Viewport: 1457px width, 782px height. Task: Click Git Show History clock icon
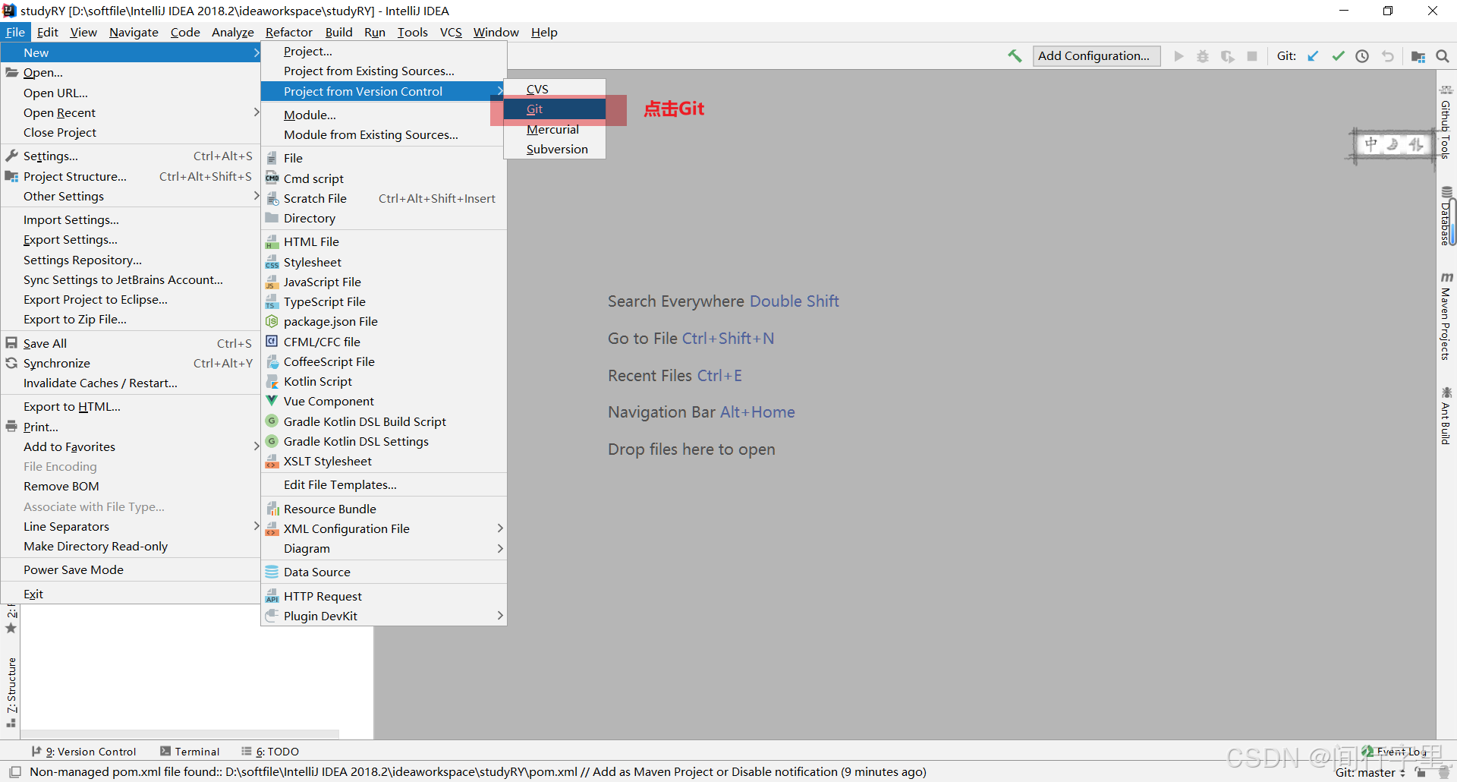[1363, 56]
